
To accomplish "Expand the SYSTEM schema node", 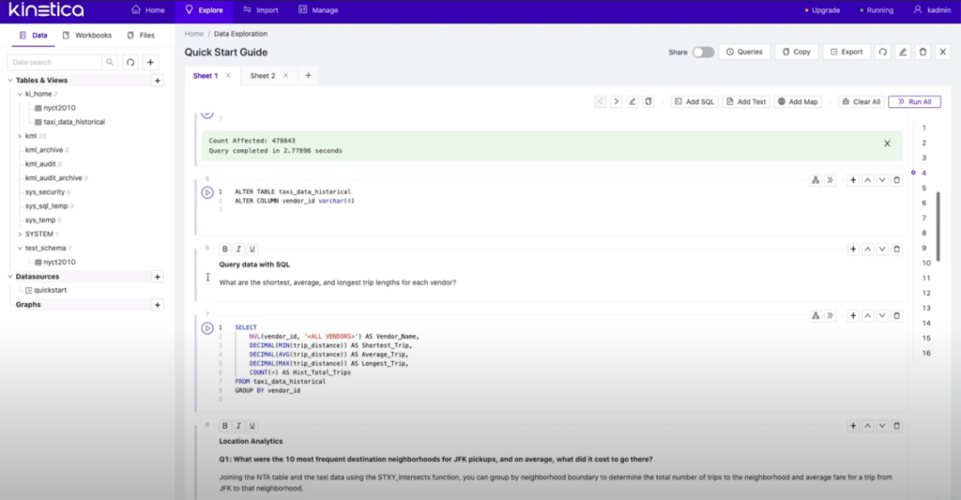I will coord(19,234).
